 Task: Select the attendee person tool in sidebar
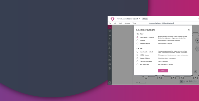tap(110, 48)
